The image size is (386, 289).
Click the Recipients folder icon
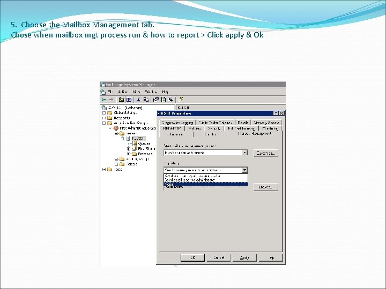pyautogui.click(x=110, y=118)
